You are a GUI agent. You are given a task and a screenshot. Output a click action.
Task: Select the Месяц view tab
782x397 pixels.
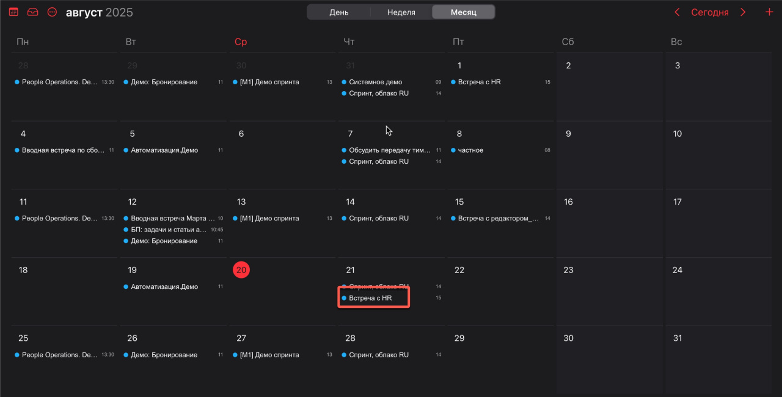(463, 12)
